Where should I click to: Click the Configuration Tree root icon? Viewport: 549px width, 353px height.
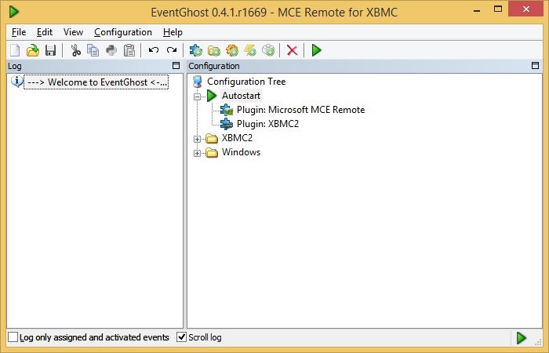(198, 82)
